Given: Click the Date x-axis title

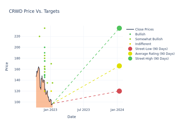Looking at the screenshot, I should (72, 117).
